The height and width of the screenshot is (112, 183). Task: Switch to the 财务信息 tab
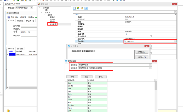20,21
